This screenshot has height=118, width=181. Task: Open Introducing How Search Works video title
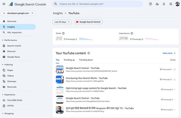click(x=87, y=78)
